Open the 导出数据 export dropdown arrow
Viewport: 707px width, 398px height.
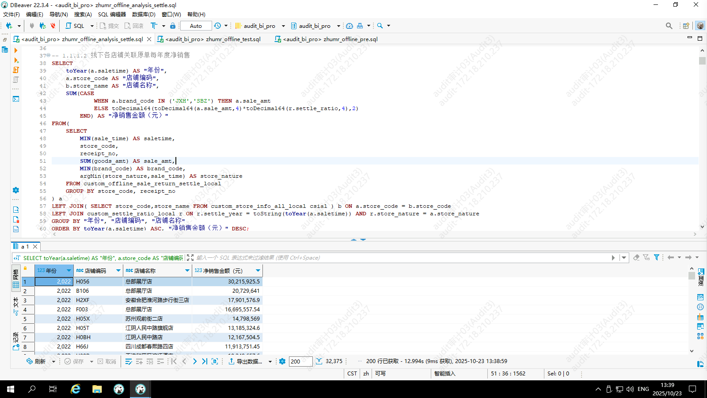pyautogui.click(x=270, y=361)
